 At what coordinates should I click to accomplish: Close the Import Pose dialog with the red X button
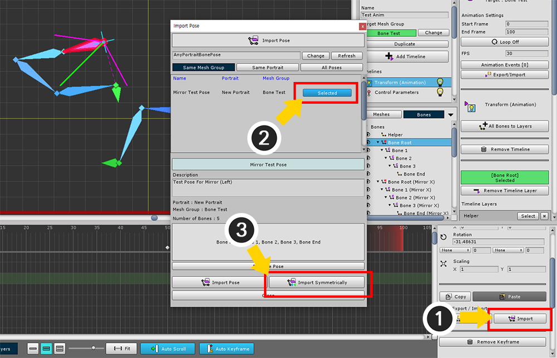click(x=363, y=26)
